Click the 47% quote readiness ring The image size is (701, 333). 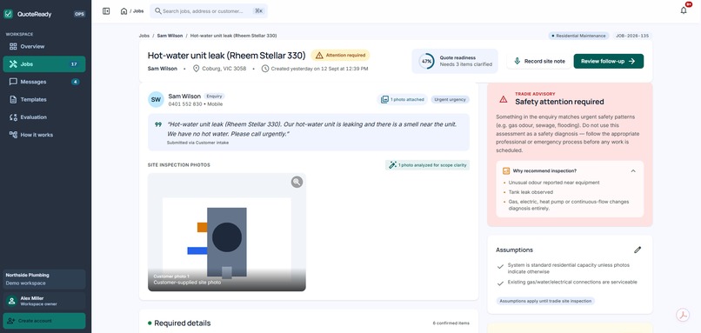(x=426, y=61)
